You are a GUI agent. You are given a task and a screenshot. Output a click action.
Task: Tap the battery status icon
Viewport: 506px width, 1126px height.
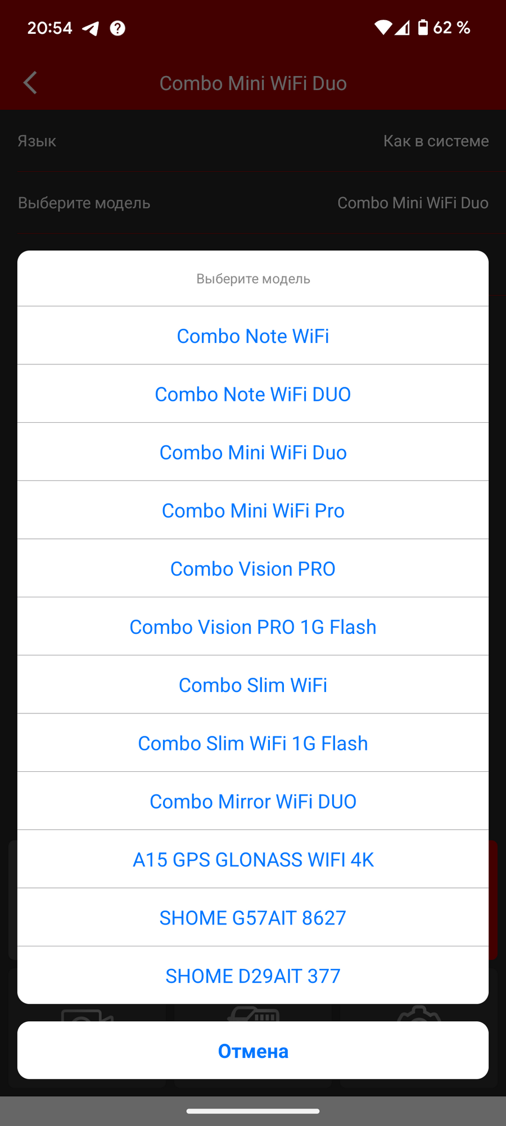[x=423, y=28]
